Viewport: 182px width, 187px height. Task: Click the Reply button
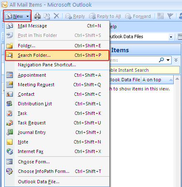(75, 16)
